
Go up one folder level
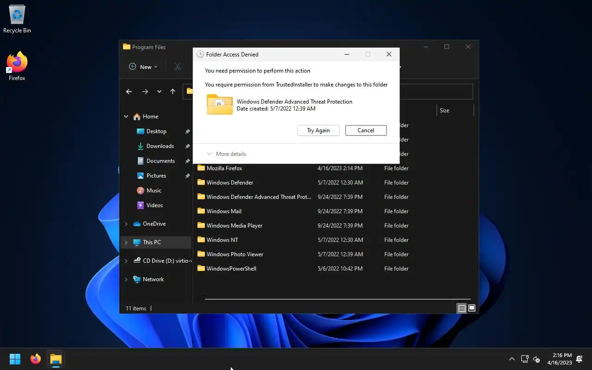[x=173, y=92]
